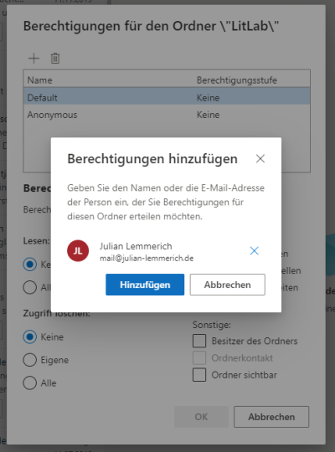Remove Julian Lemmerich with the blue X
The width and height of the screenshot is (335, 452).
click(x=255, y=251)
